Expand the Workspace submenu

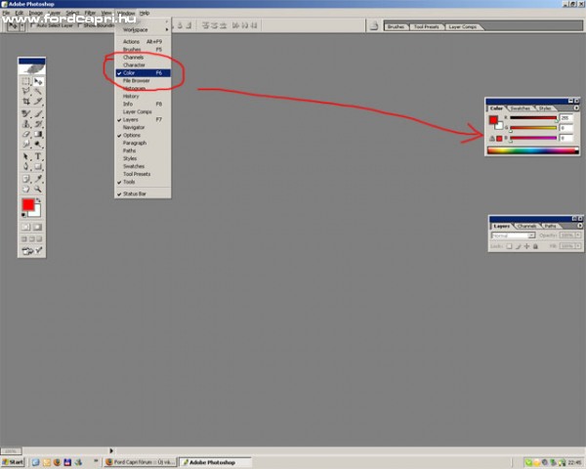click(143, 29)
